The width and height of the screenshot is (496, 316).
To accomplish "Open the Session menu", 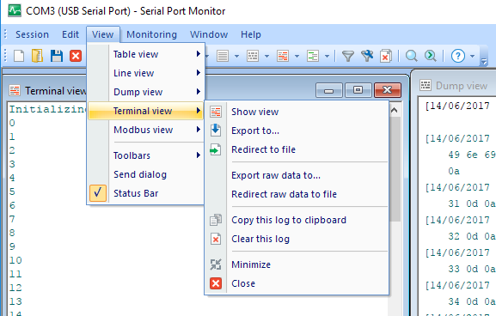I will coord(33,34).
